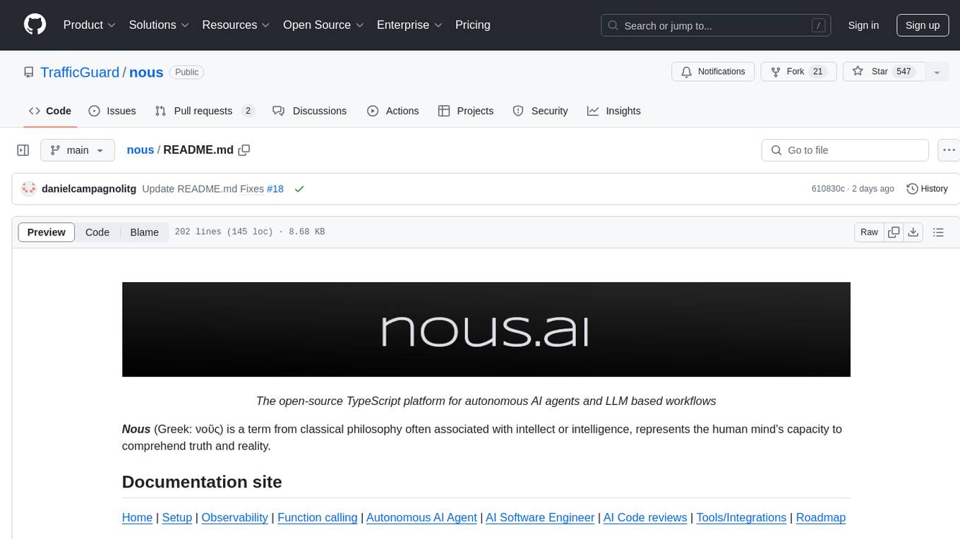Select the Code view
Image resolution: width=960 pixels, height=539 pixels.
(97, 232)
